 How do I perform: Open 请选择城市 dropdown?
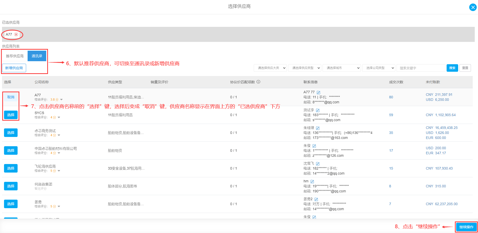(342, 68)
